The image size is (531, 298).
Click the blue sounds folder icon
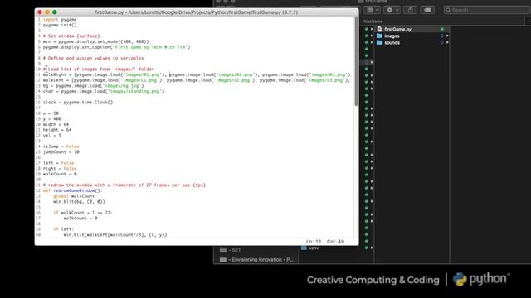pos(379,42)
